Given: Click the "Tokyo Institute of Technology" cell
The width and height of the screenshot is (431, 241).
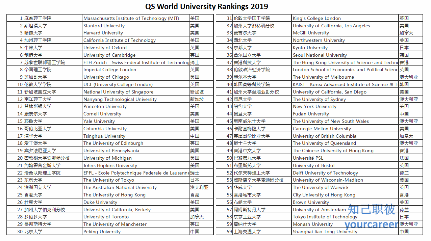Looking at the screenshot, I should [345, 217].
